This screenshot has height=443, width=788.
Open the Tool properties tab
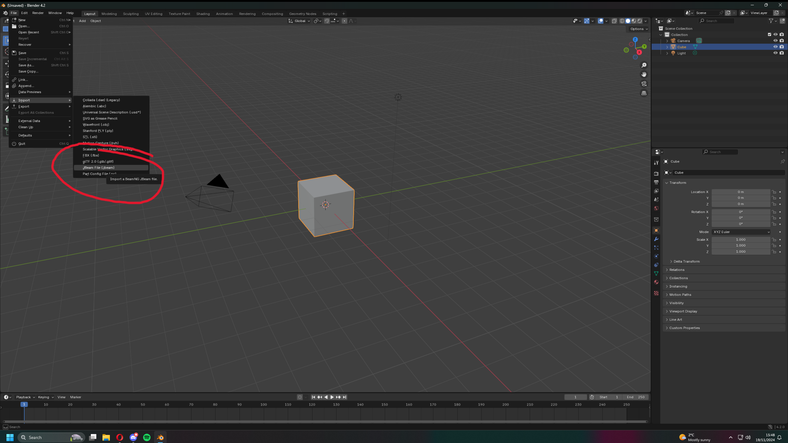pos(656,163)
